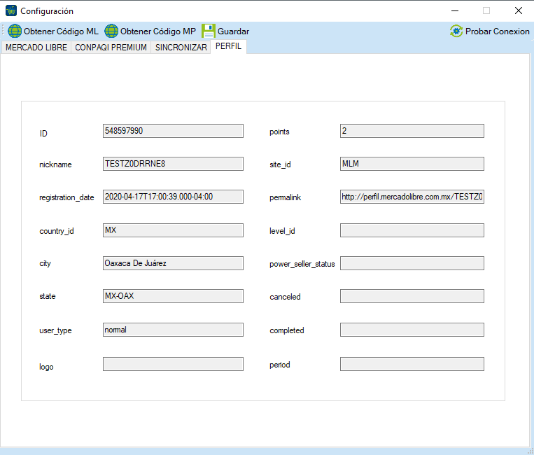Screen dimensions: 534x455
Task: Click the ID field showing 548597990
Action: [173, 131]
